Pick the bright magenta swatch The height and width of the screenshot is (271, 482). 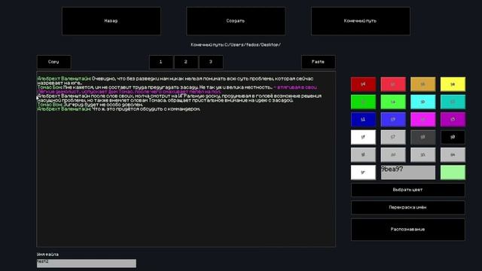click(423, 120)
